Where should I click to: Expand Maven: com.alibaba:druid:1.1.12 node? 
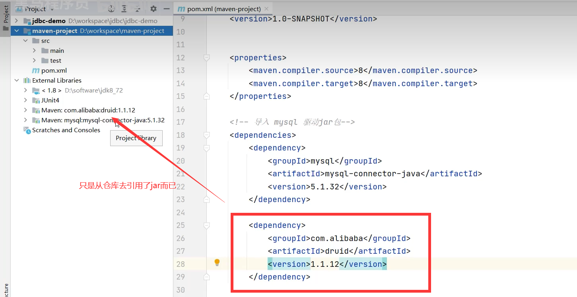[26, 110]
